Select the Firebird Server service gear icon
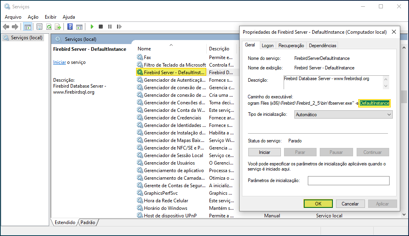 point(140,72)
